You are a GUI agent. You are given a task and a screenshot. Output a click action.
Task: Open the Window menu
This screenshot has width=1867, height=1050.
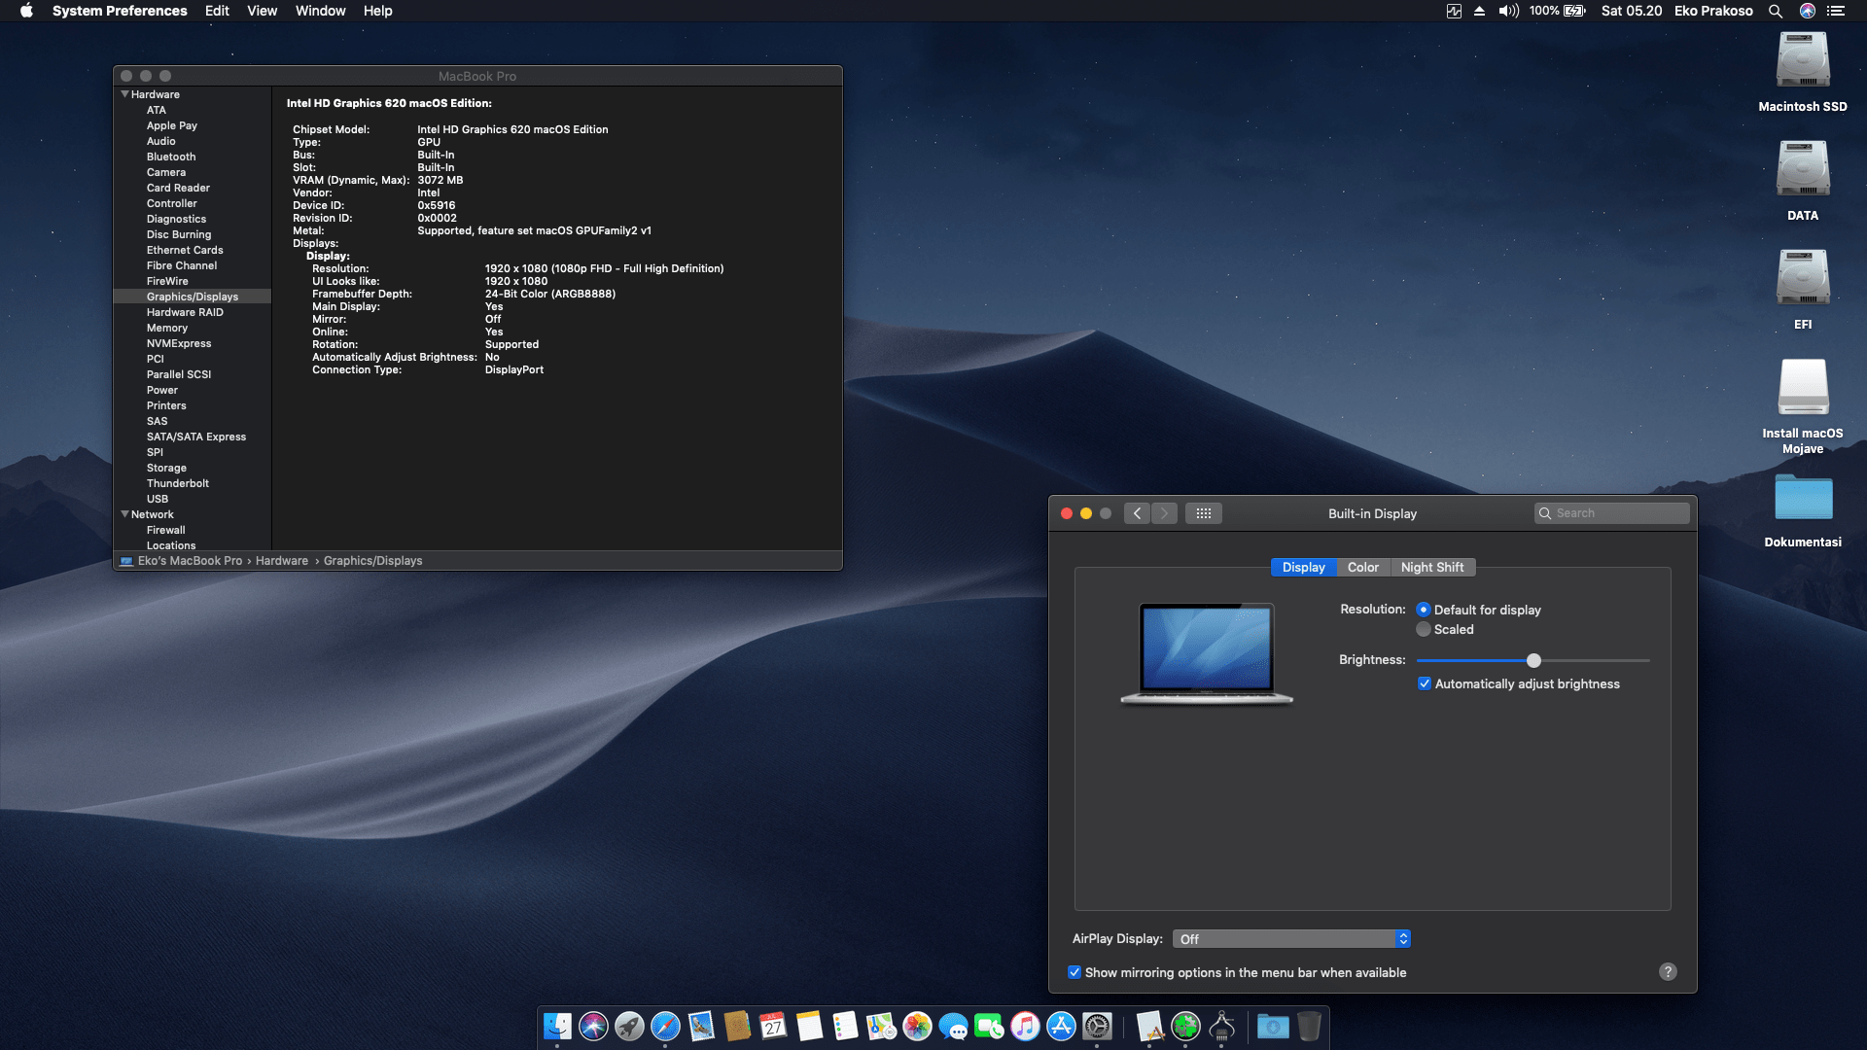[320, 11]
